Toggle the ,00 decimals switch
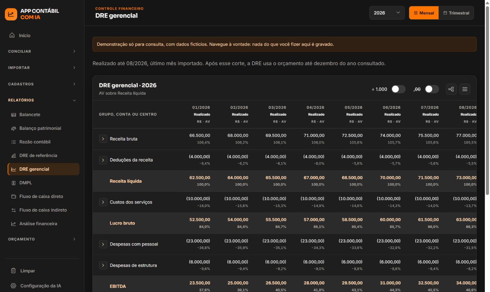 point(432,89)
